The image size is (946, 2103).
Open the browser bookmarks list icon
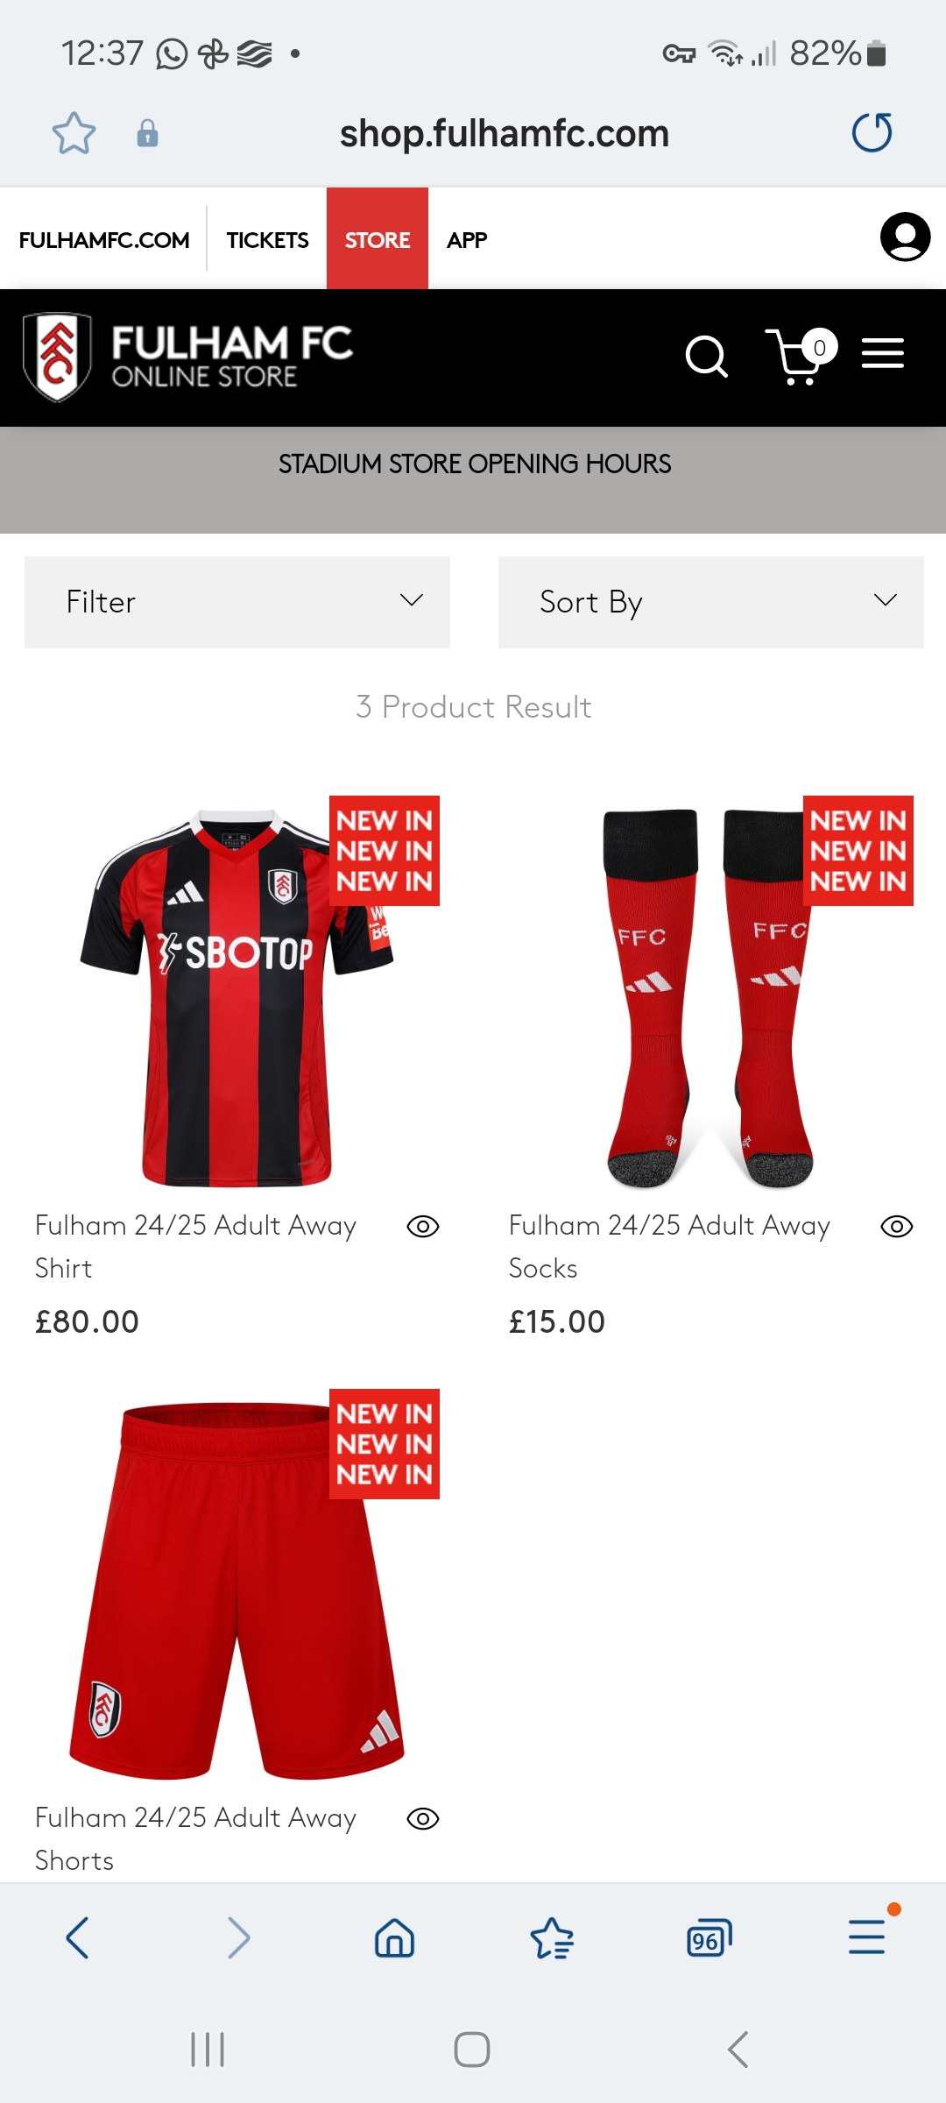552,1938
